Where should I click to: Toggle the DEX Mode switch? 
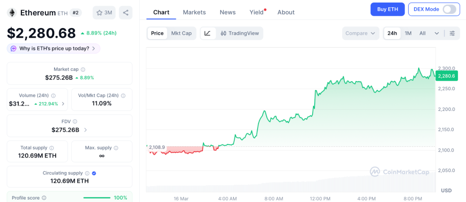pyautogui.click(x=448, y=9)
